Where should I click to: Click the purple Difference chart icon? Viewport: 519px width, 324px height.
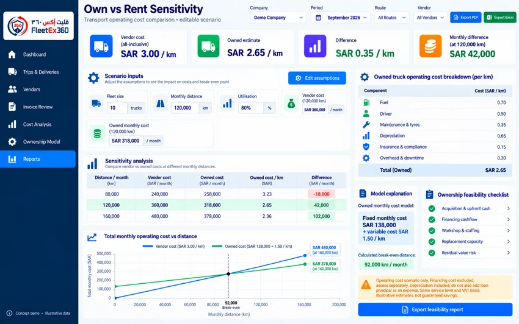pyautogui.click(x=315, y=46)
